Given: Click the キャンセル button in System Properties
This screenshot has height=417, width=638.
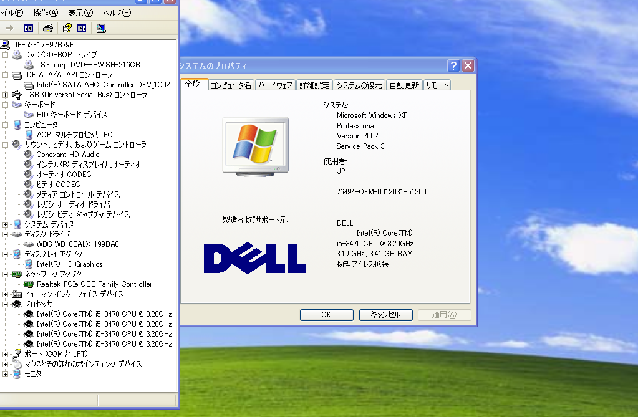Looking at the screenshot, I should point(385,315).
